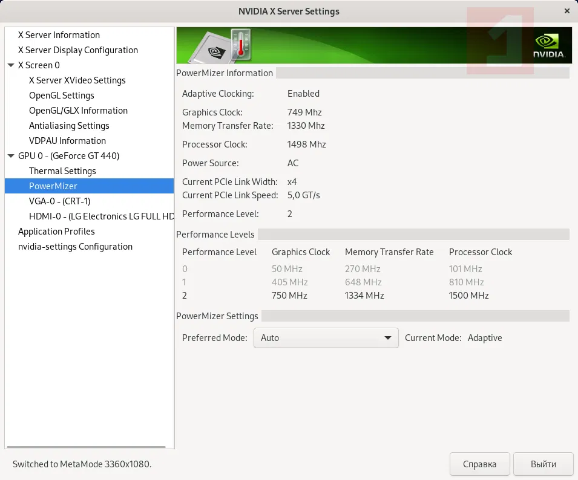The image size is (578, 480).
Task: Click the Memory Transfer Rate column header
Action: (389, 252)
